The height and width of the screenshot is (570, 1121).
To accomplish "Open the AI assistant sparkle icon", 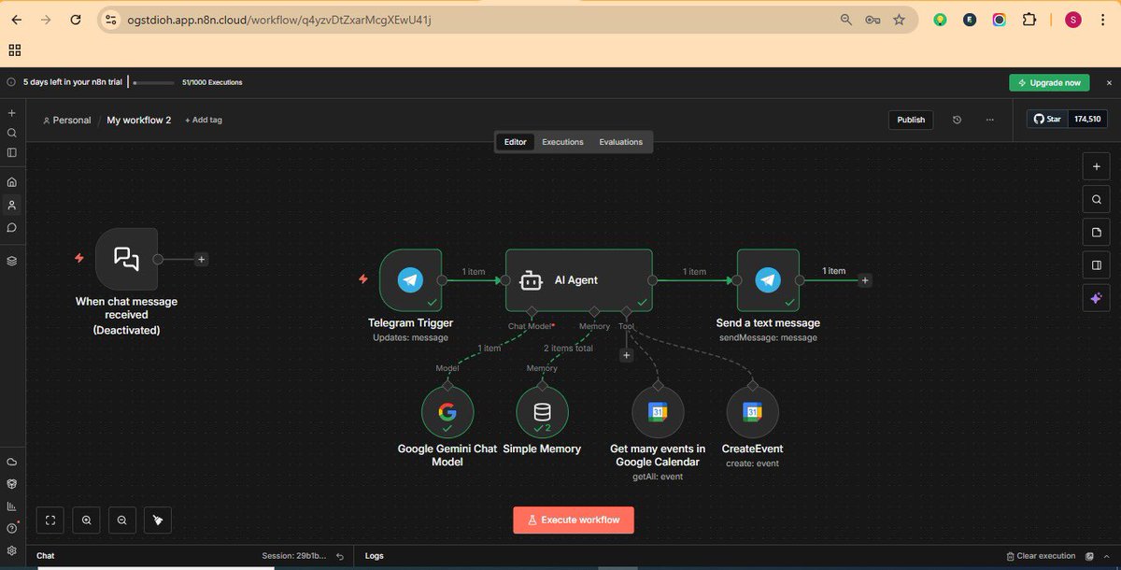I will 1097,297.
